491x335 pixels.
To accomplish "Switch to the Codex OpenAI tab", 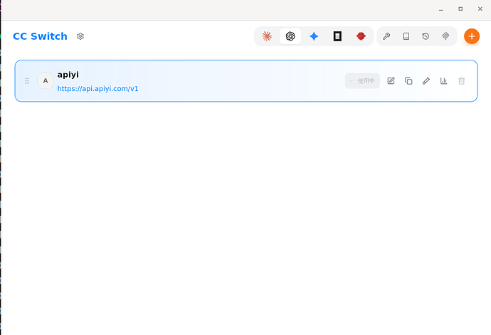I will (290, 36).
